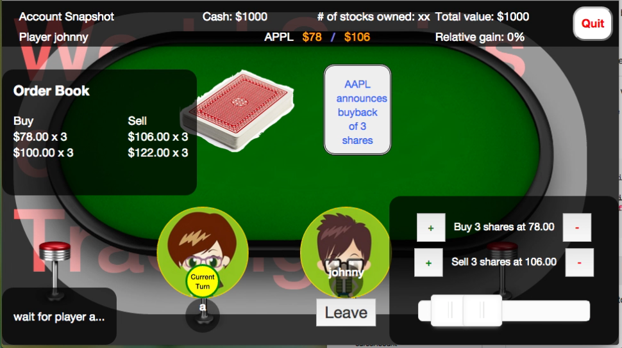Click the APPL $78 bid price
This screenshot has width=622, height=348.
coord(312,37)
